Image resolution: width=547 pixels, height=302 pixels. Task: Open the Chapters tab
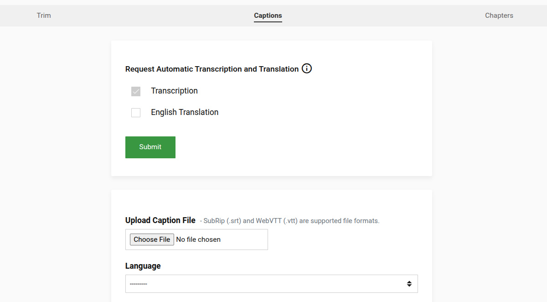[x=499, y=15]
